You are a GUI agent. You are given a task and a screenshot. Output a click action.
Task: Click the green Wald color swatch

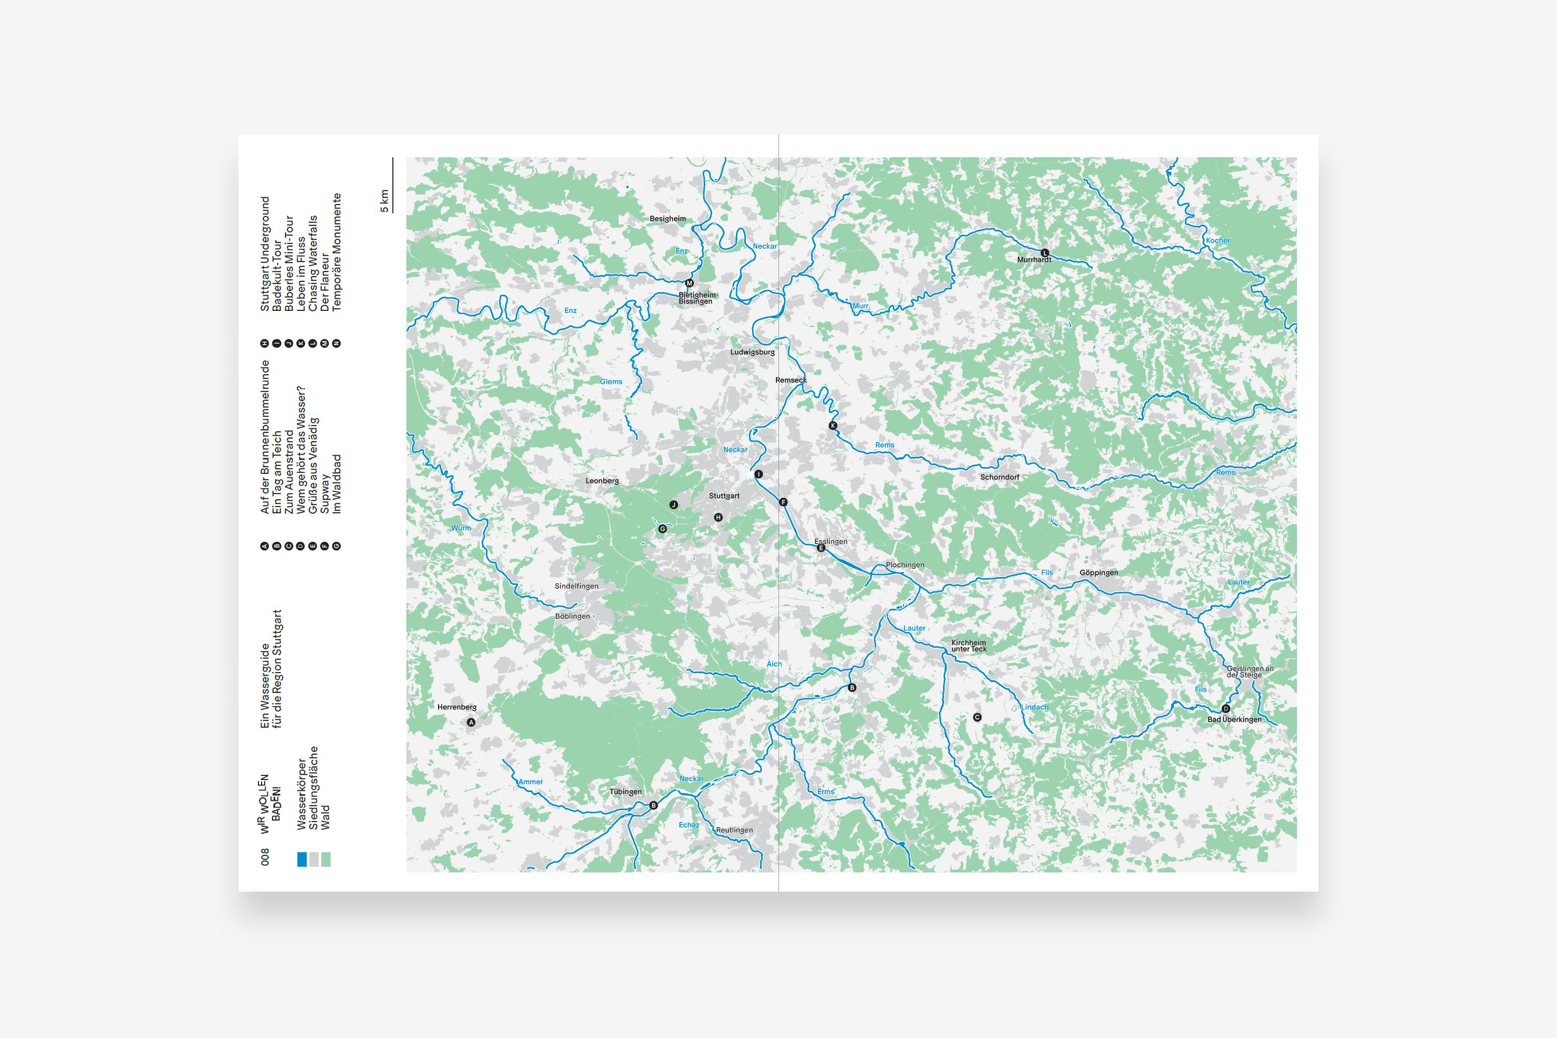[326, 859]
